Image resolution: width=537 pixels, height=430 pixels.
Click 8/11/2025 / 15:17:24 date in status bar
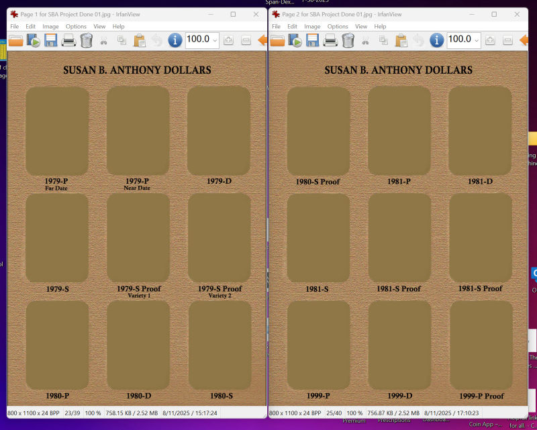pyautogui.click(x=190, y=413)
